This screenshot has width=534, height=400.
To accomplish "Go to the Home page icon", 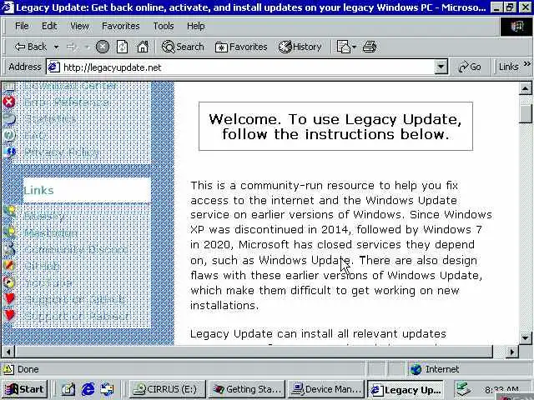I will pos(143,47).
